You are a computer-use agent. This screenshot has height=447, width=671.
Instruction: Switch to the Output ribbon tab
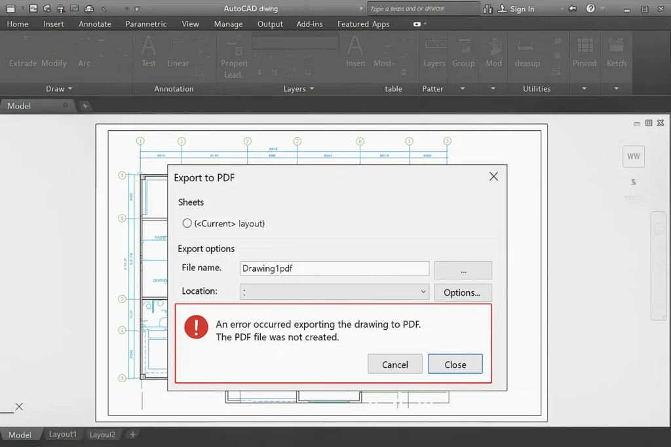coord(269,24)
